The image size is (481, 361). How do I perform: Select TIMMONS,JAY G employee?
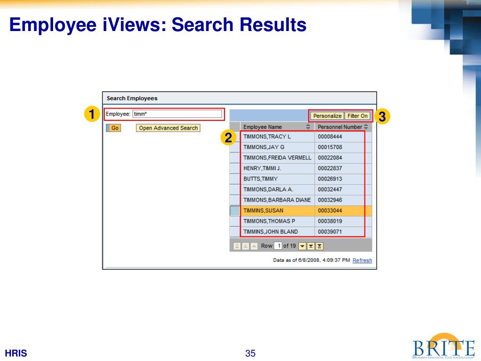(264, 147)
